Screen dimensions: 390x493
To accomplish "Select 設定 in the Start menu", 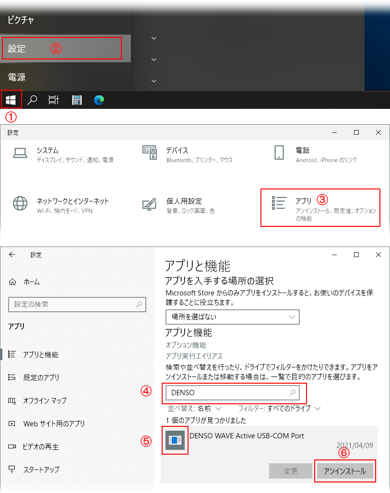I will point(61,48).
